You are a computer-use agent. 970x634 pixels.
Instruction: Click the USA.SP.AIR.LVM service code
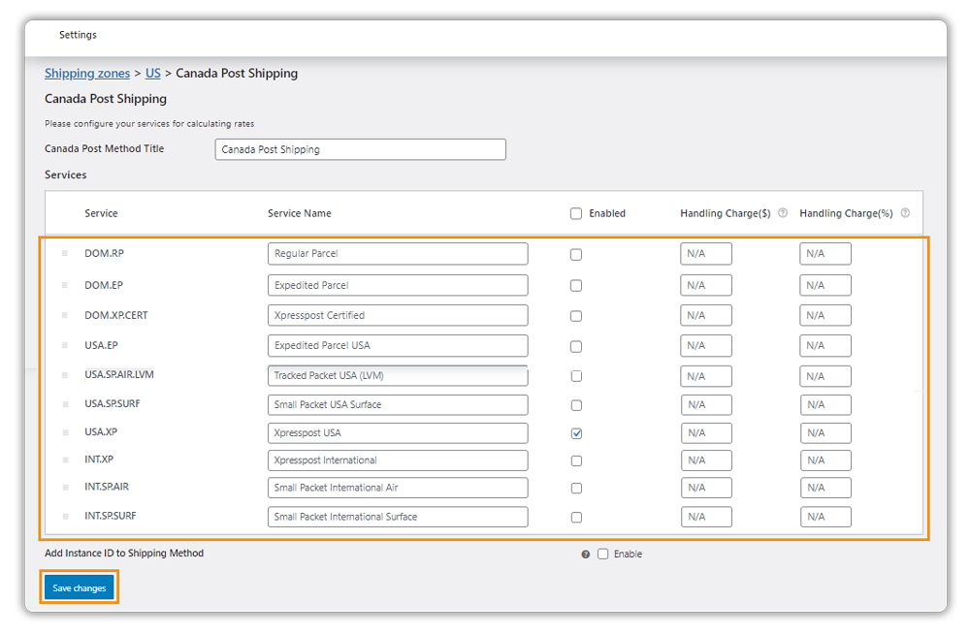(x=118, y=374)
